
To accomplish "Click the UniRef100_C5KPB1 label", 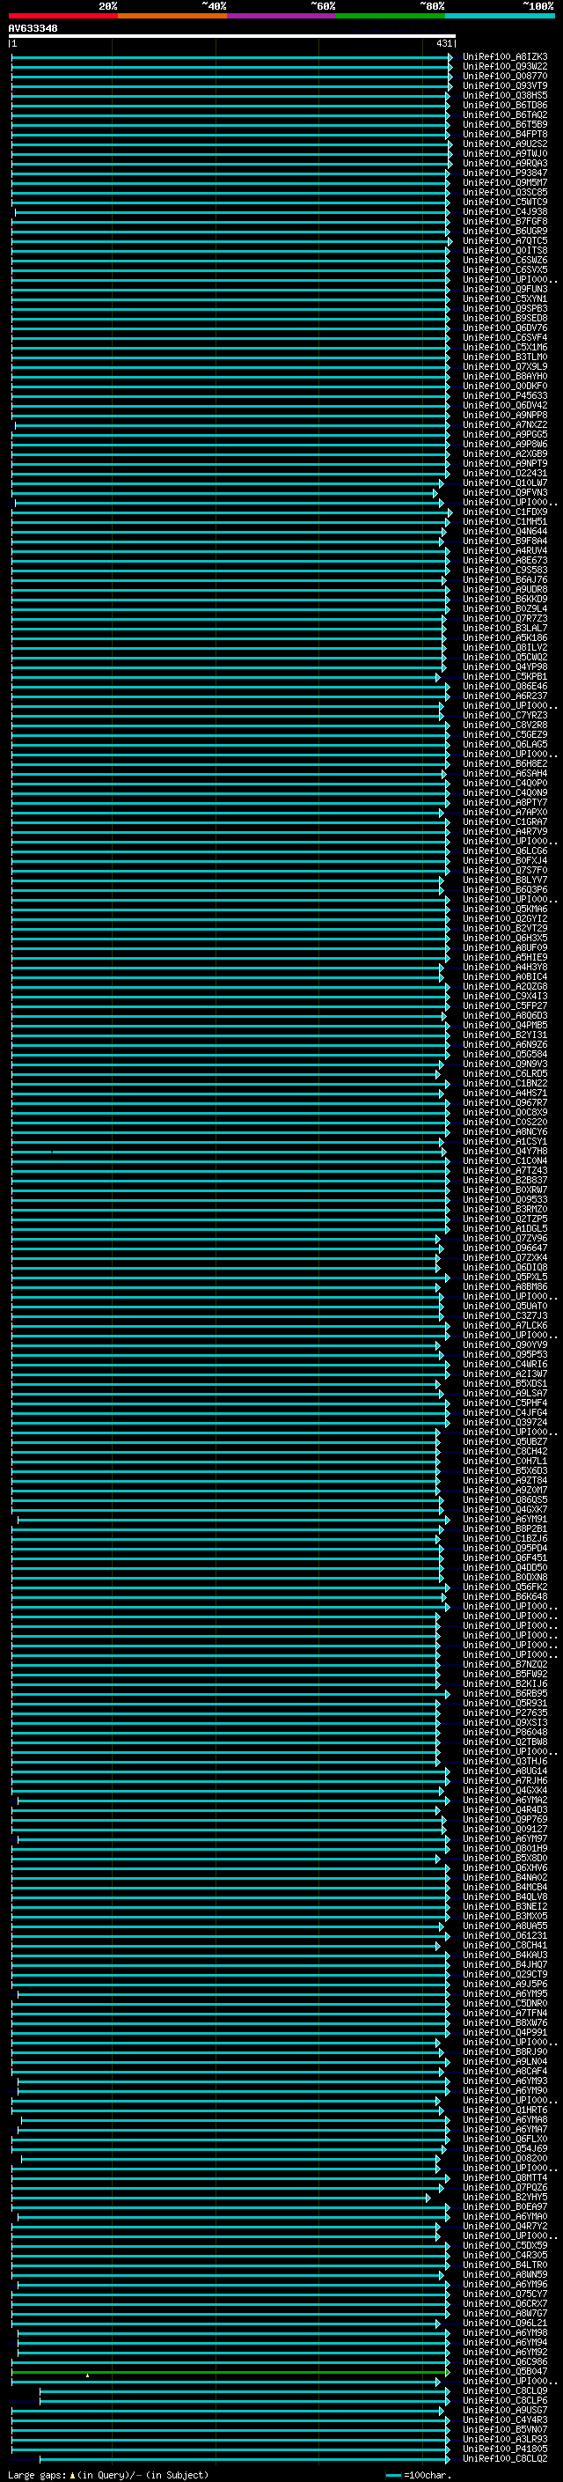I will [x=505, y=676].
